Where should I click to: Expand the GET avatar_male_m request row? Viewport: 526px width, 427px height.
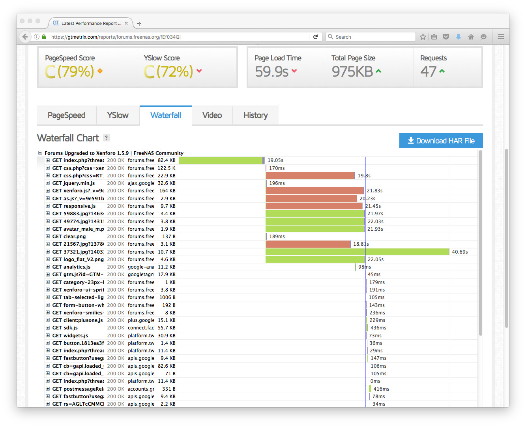48,229
